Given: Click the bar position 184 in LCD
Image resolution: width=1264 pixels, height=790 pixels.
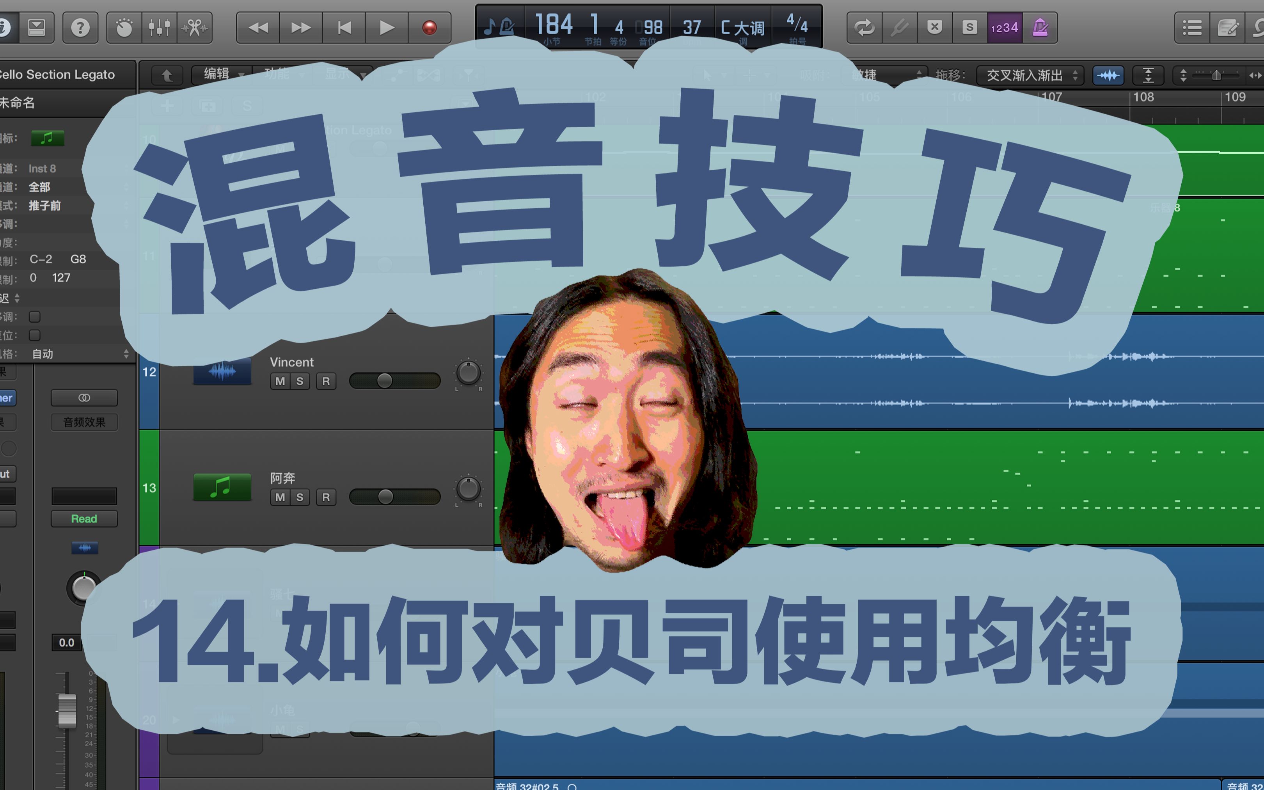Looking at the screenshot, I should click(x=554, y=24).
